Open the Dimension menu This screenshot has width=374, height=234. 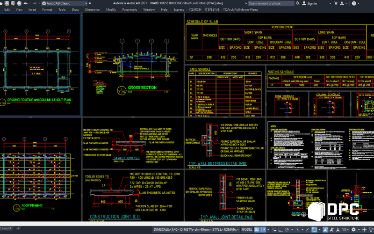point(92,9)
